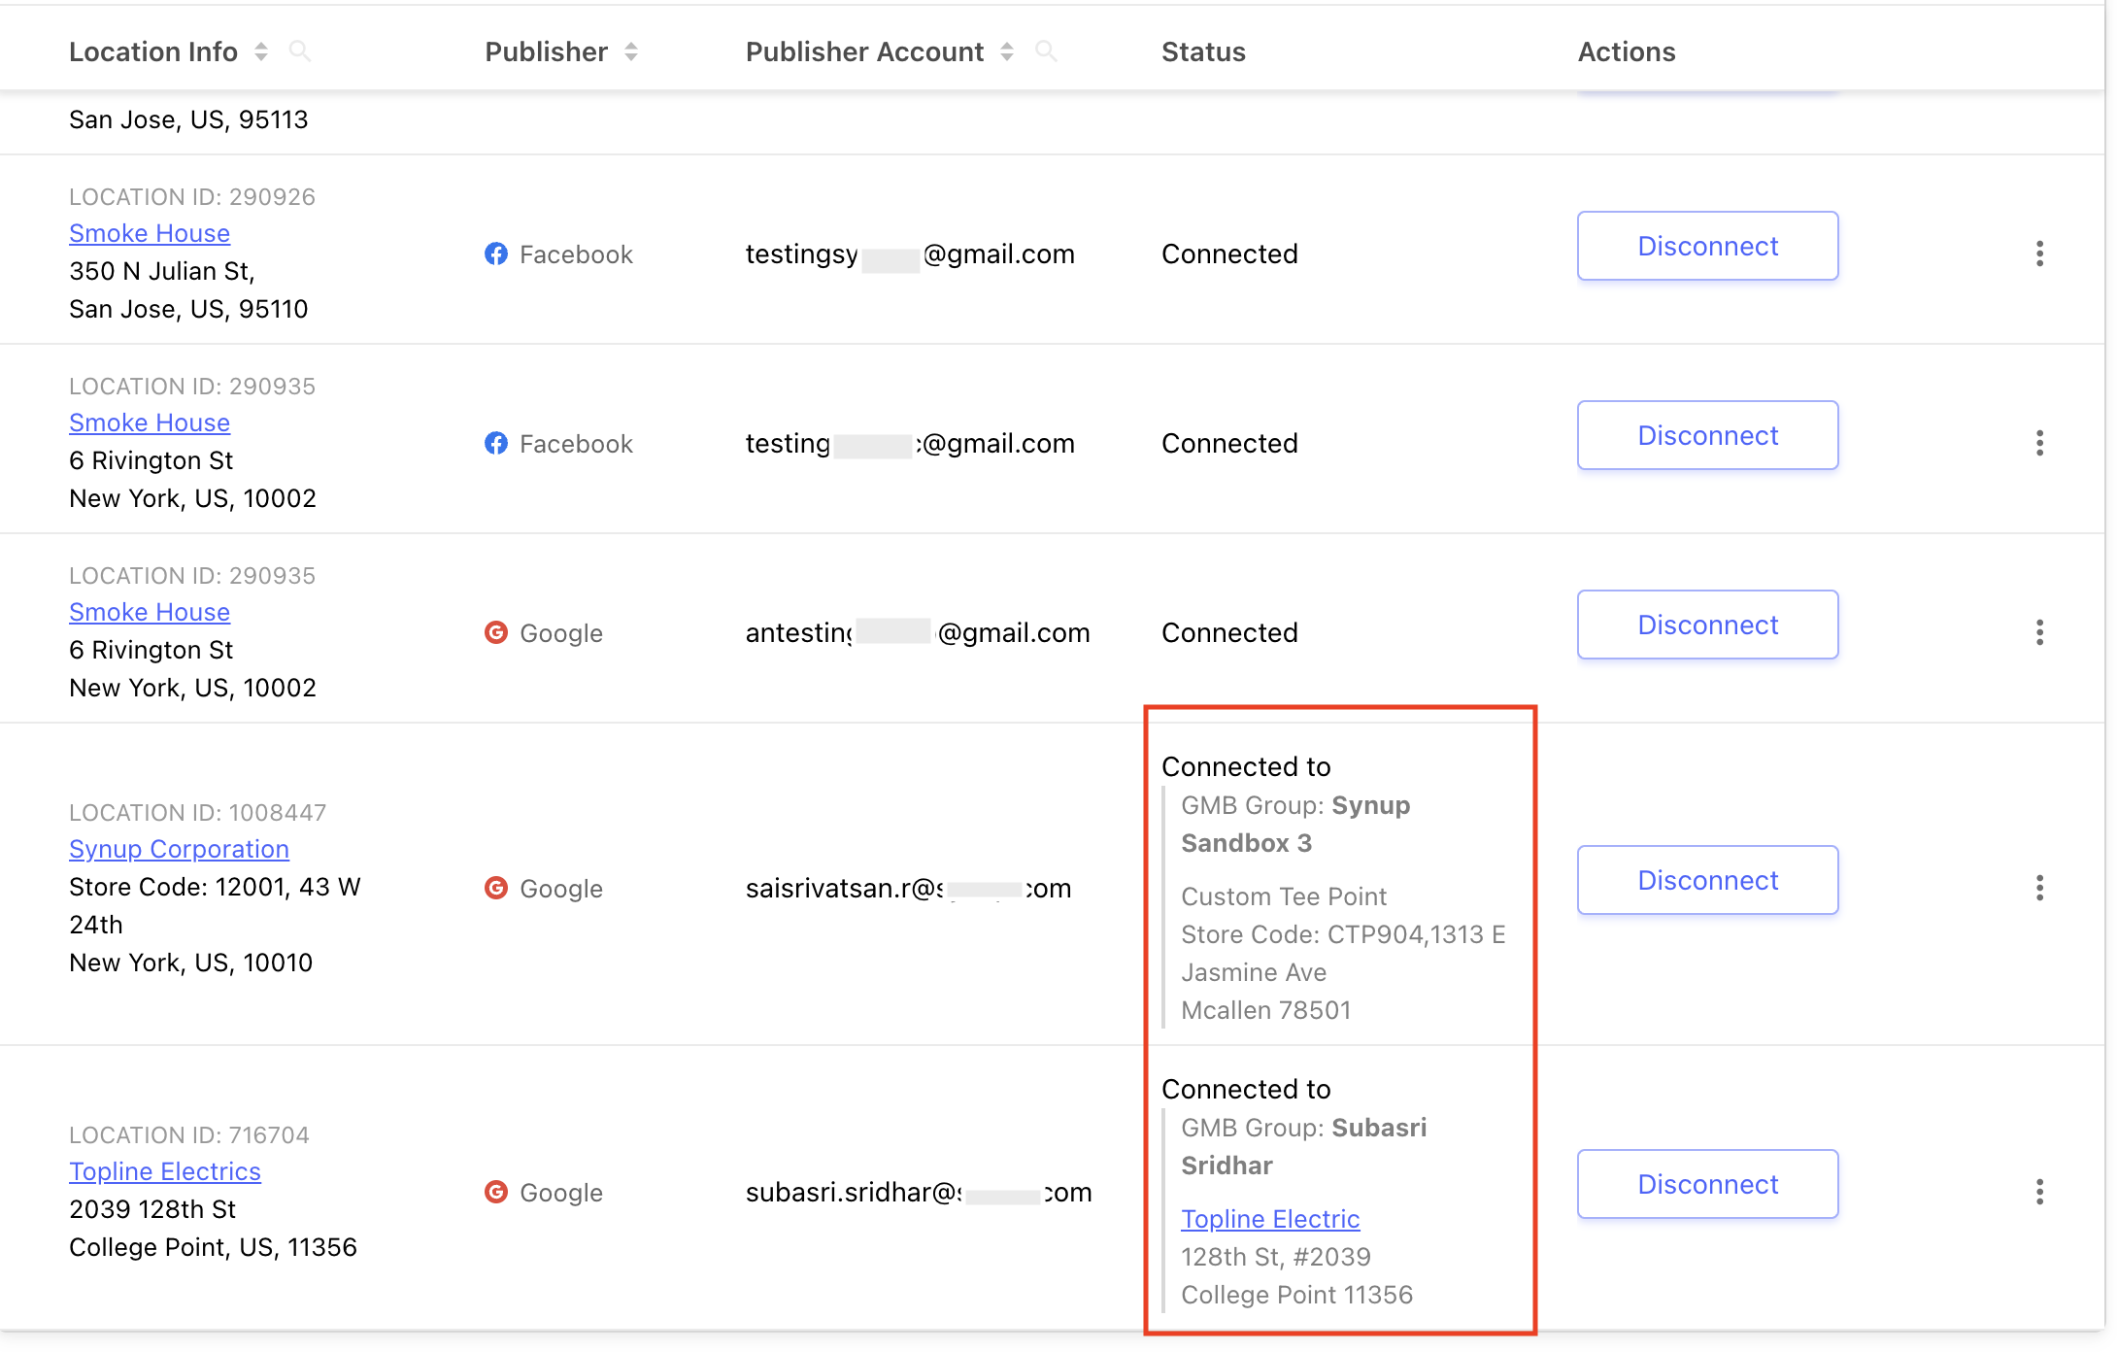2117x1352 pixels.
Task: Click Facebook icon in the 350 N Julian St row
Action: click(496, 253)
